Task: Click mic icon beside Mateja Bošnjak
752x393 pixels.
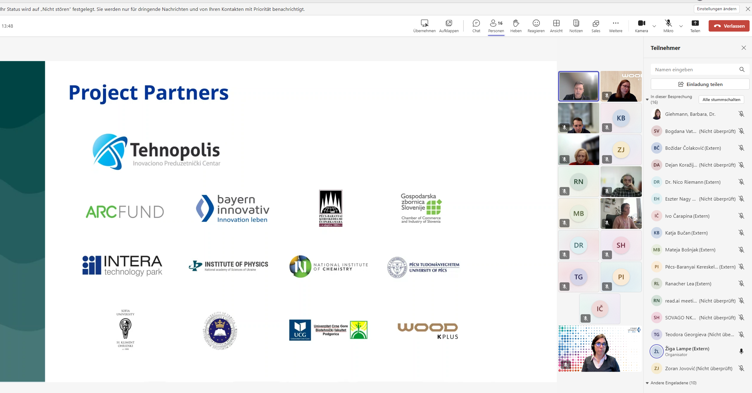Action: 741,250
